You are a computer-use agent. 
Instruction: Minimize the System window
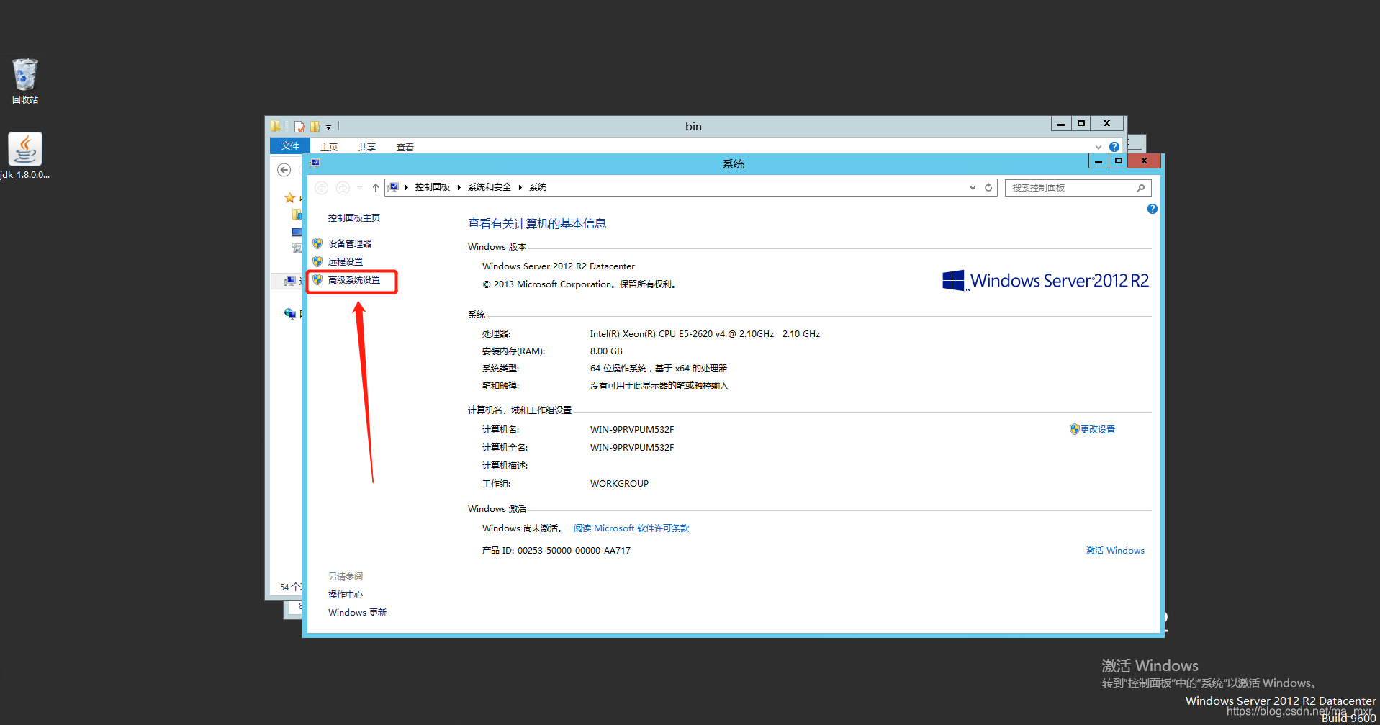[x=1099, y=161]
